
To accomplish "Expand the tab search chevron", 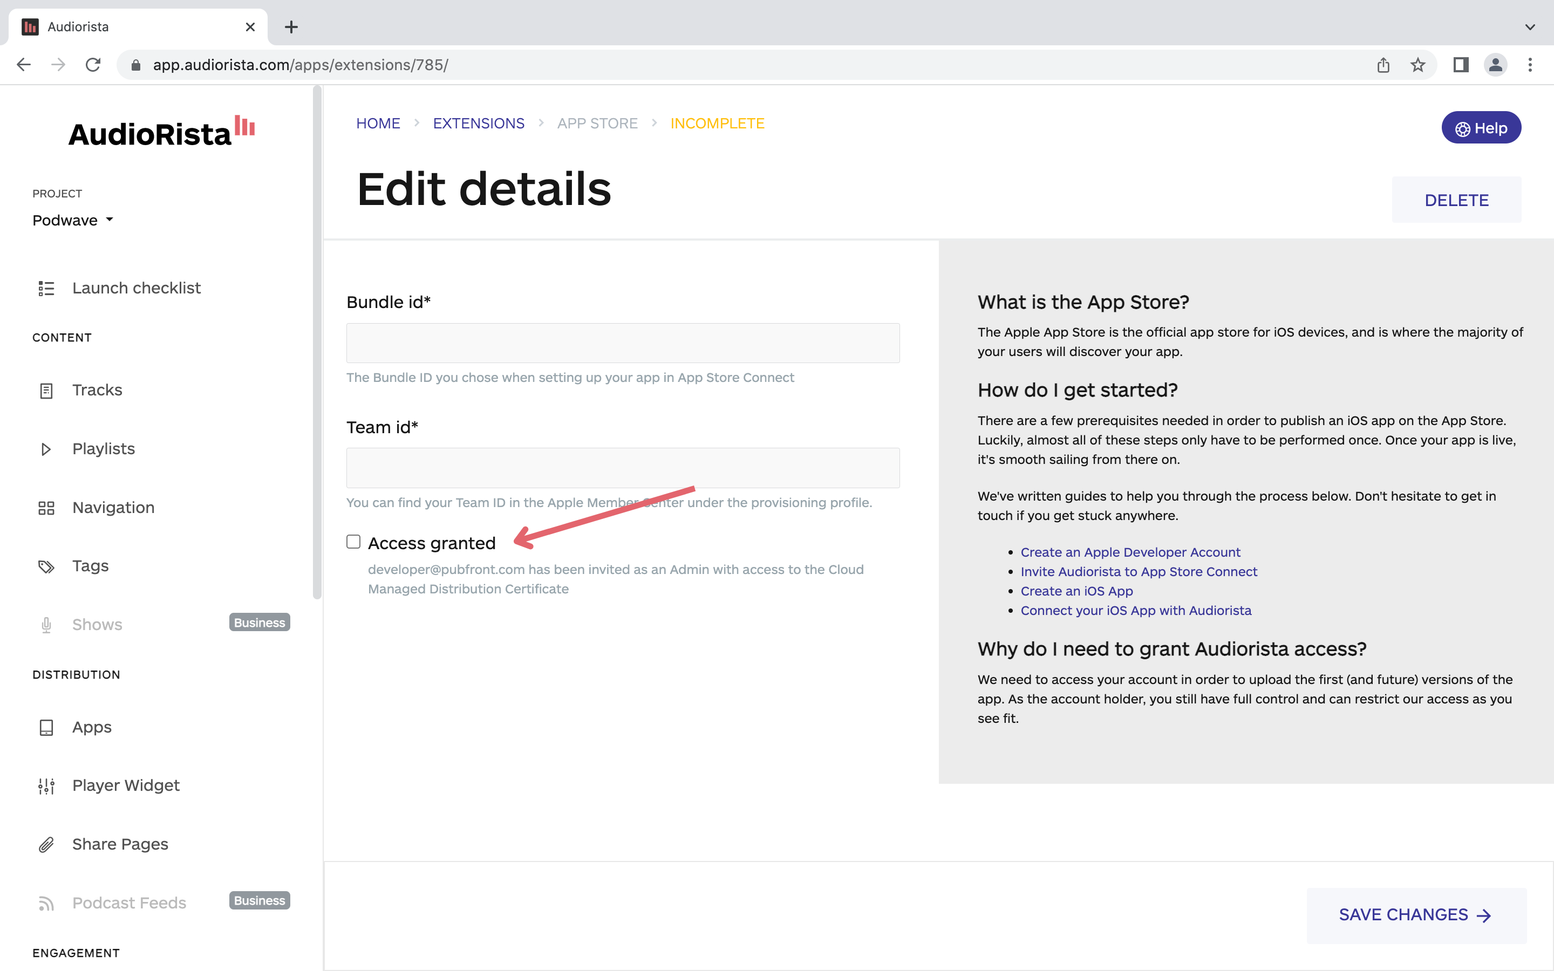I will pyautogui.click(x=1530, y=27).
